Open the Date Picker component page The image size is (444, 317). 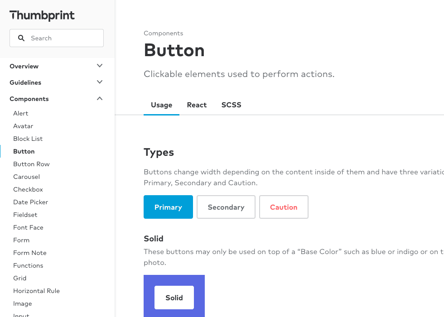(30, 202)
